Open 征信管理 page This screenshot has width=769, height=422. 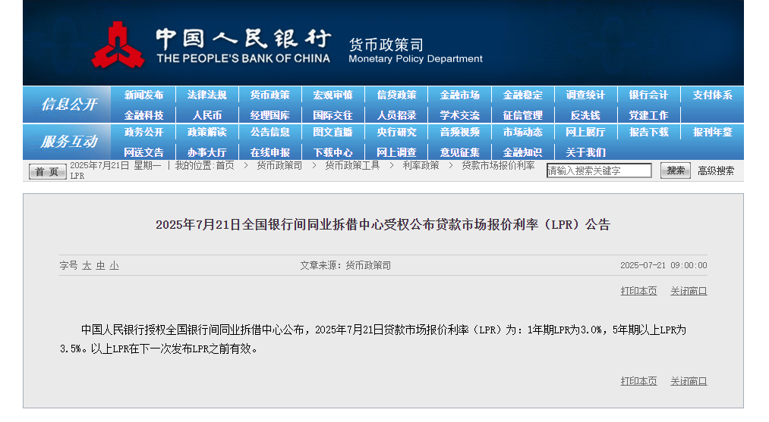[x=523, y=115]
